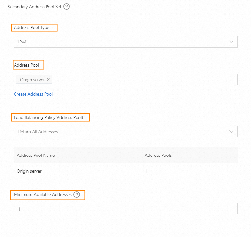Image resolution: width=251 pixels, height=237 pixels.
Task: Expand the Address Pool Type chevron
Action: 231,42
